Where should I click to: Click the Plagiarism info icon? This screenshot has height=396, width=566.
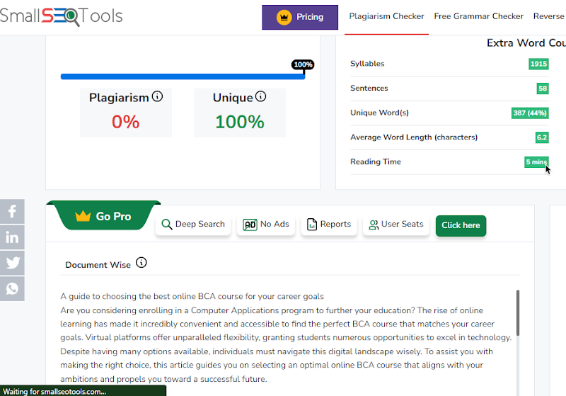point(157,96)
